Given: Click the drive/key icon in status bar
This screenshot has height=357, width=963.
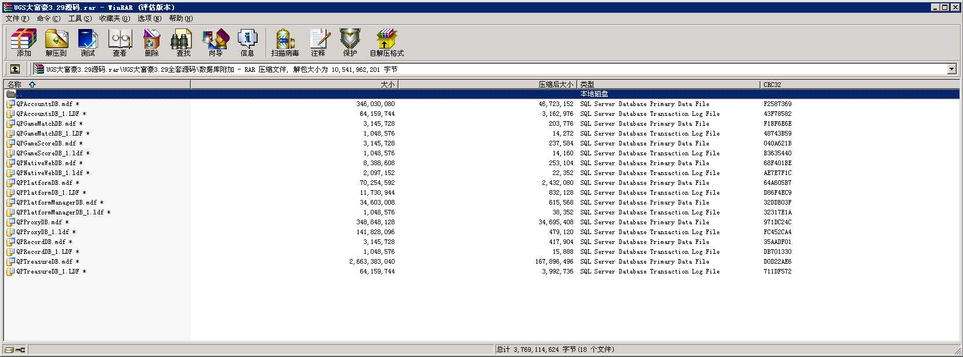Looking at the screenshot, I should [x=15, y=349].
